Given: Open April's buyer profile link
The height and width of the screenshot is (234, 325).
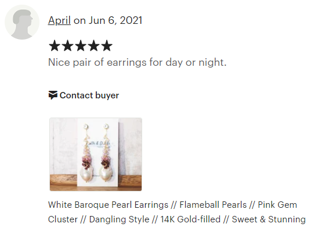Looking at the screenshot, I should [x=59, y=20].
